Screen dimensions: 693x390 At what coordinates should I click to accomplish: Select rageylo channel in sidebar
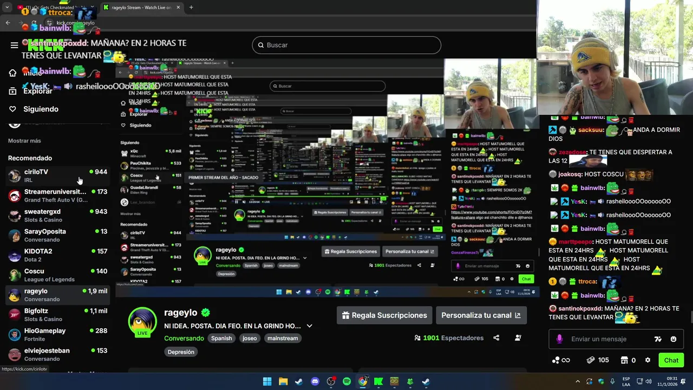tap(57, 295)
